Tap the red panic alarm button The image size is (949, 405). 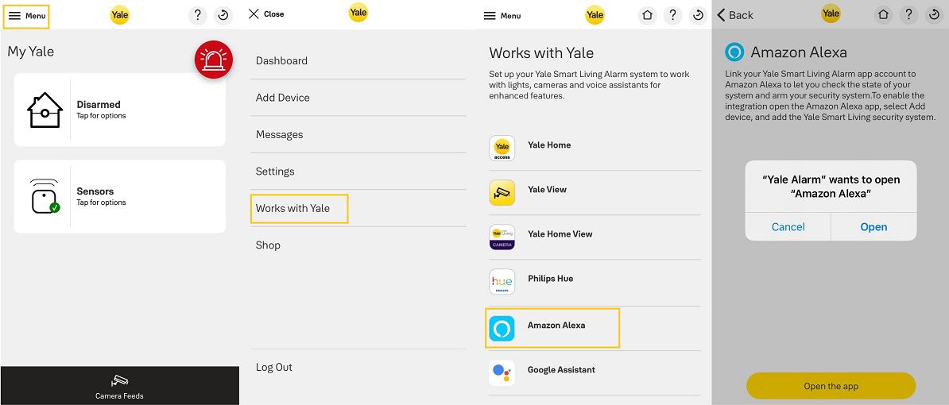click(x=214, y=60)
